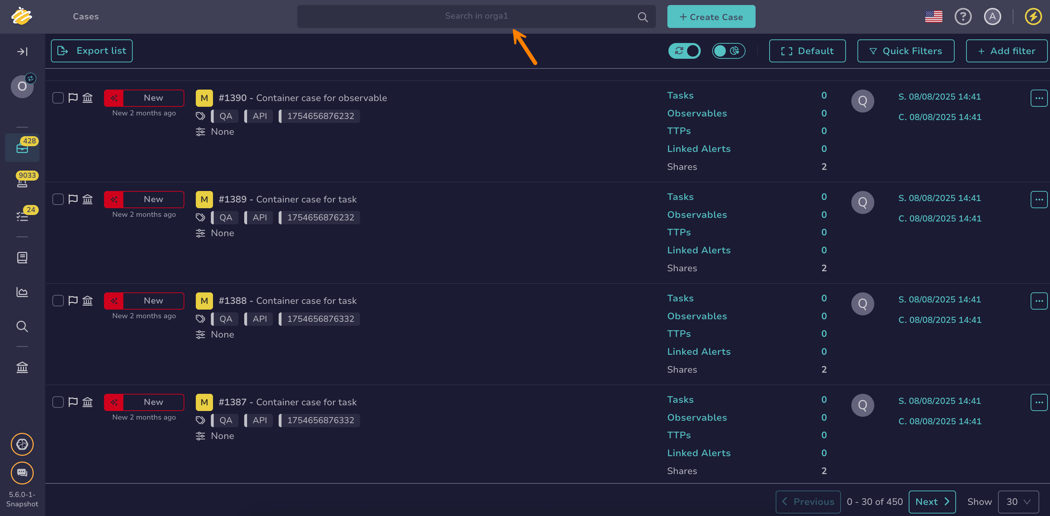This screenshot has height=516, width=1050.
Task: Open the help question mark icon
Action: (963, 17)
